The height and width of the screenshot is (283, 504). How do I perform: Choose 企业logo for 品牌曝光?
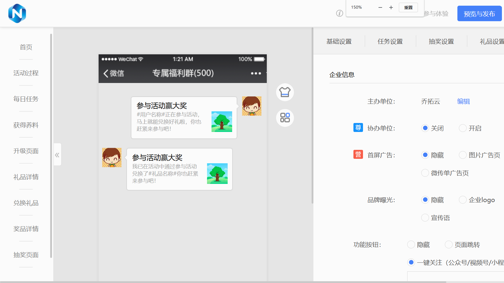[x=462, y=200]
